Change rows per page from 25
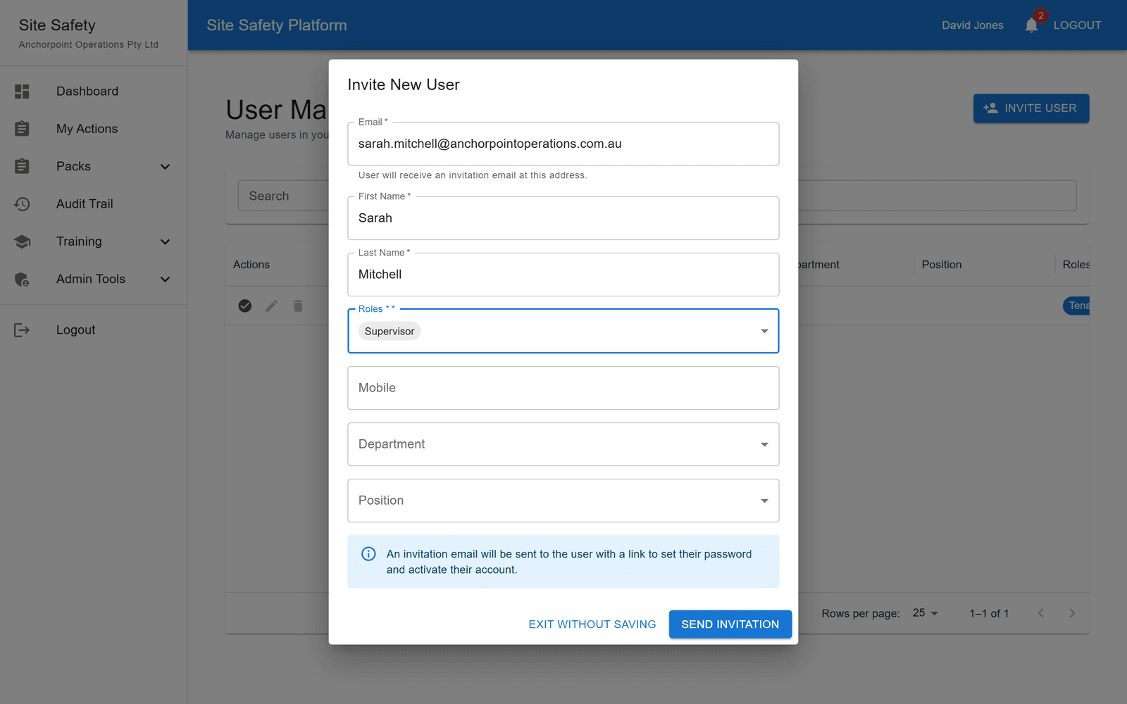 coord(926,613)
